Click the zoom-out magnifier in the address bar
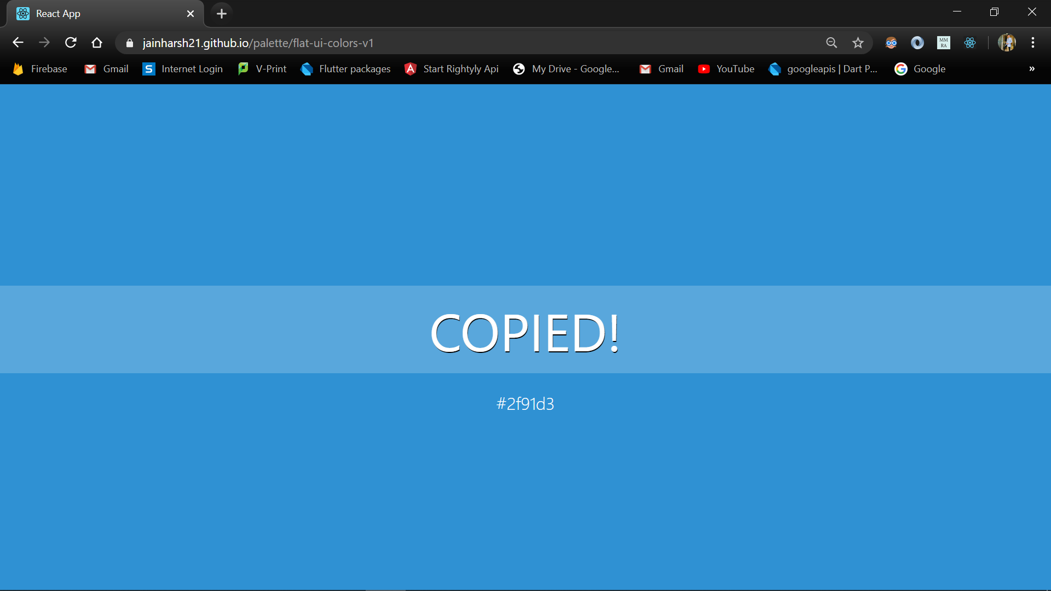 coord(831,43)
